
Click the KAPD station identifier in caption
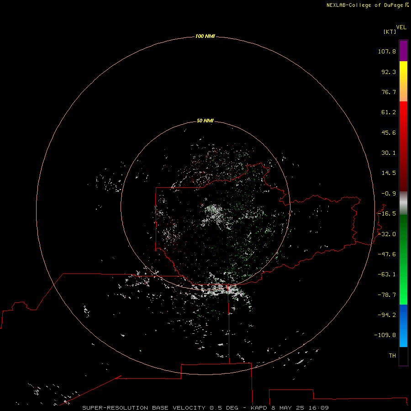(259, 408)
